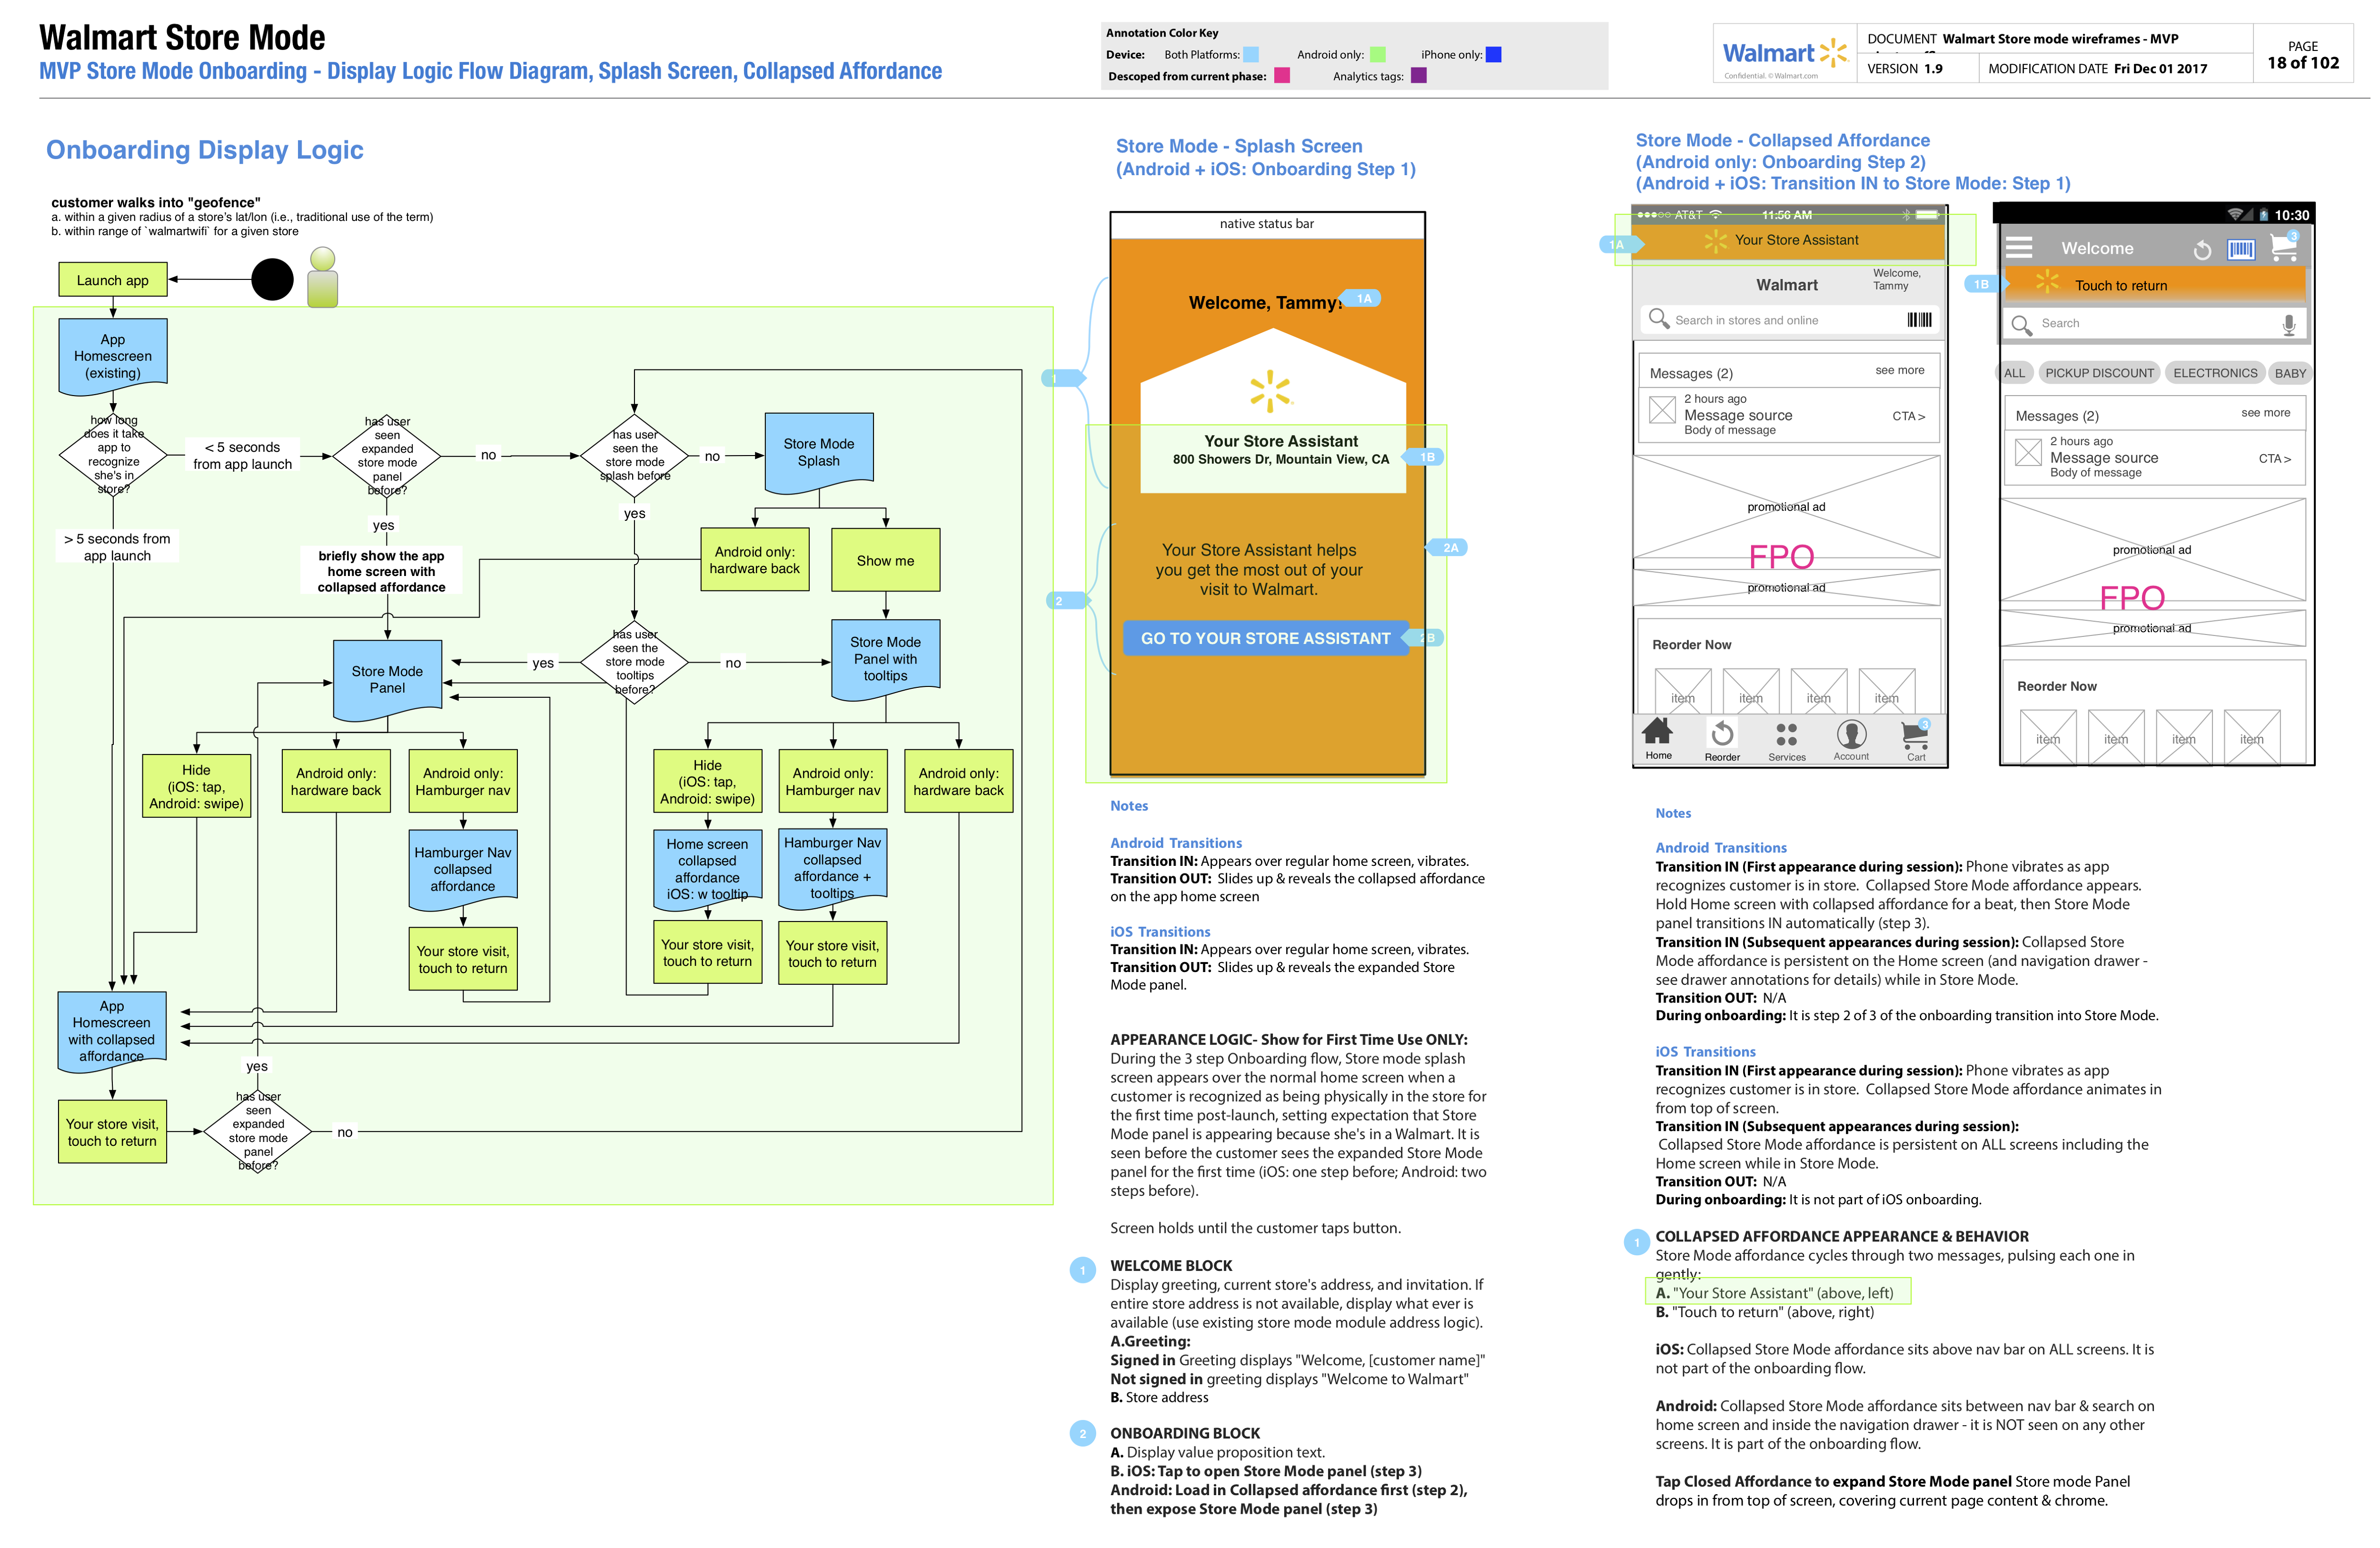Click the green customer person icon
This screenshot has height=1548, width=2380.
click(x=322, y=277)
